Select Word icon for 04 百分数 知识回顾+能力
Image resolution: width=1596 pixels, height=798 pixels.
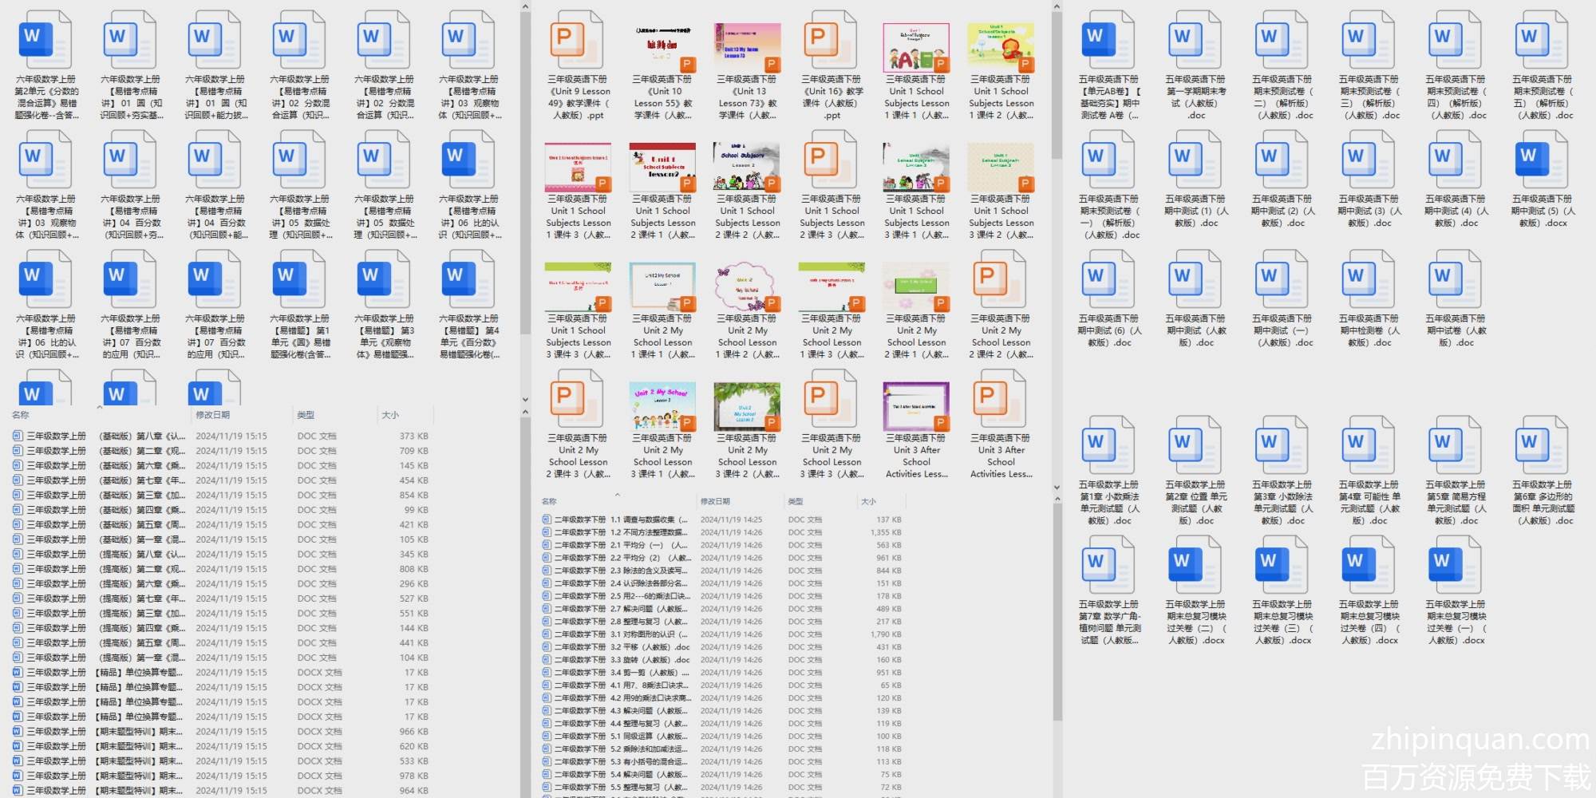(214, 160)
